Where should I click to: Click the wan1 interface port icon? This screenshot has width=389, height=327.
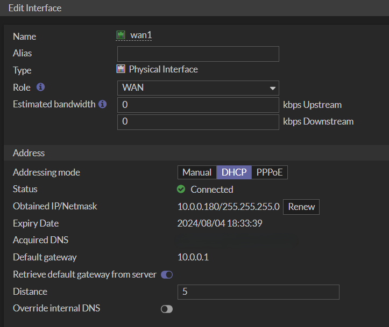(121, 35)
